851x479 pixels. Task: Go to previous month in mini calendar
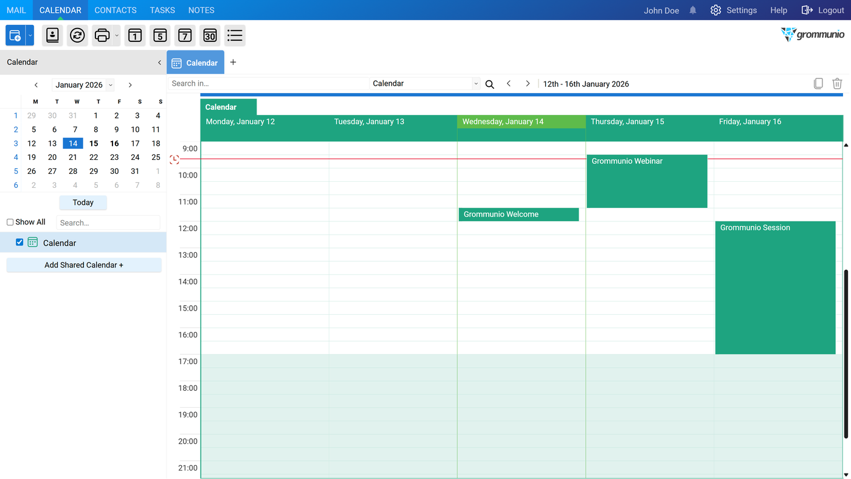pos(36,85)
